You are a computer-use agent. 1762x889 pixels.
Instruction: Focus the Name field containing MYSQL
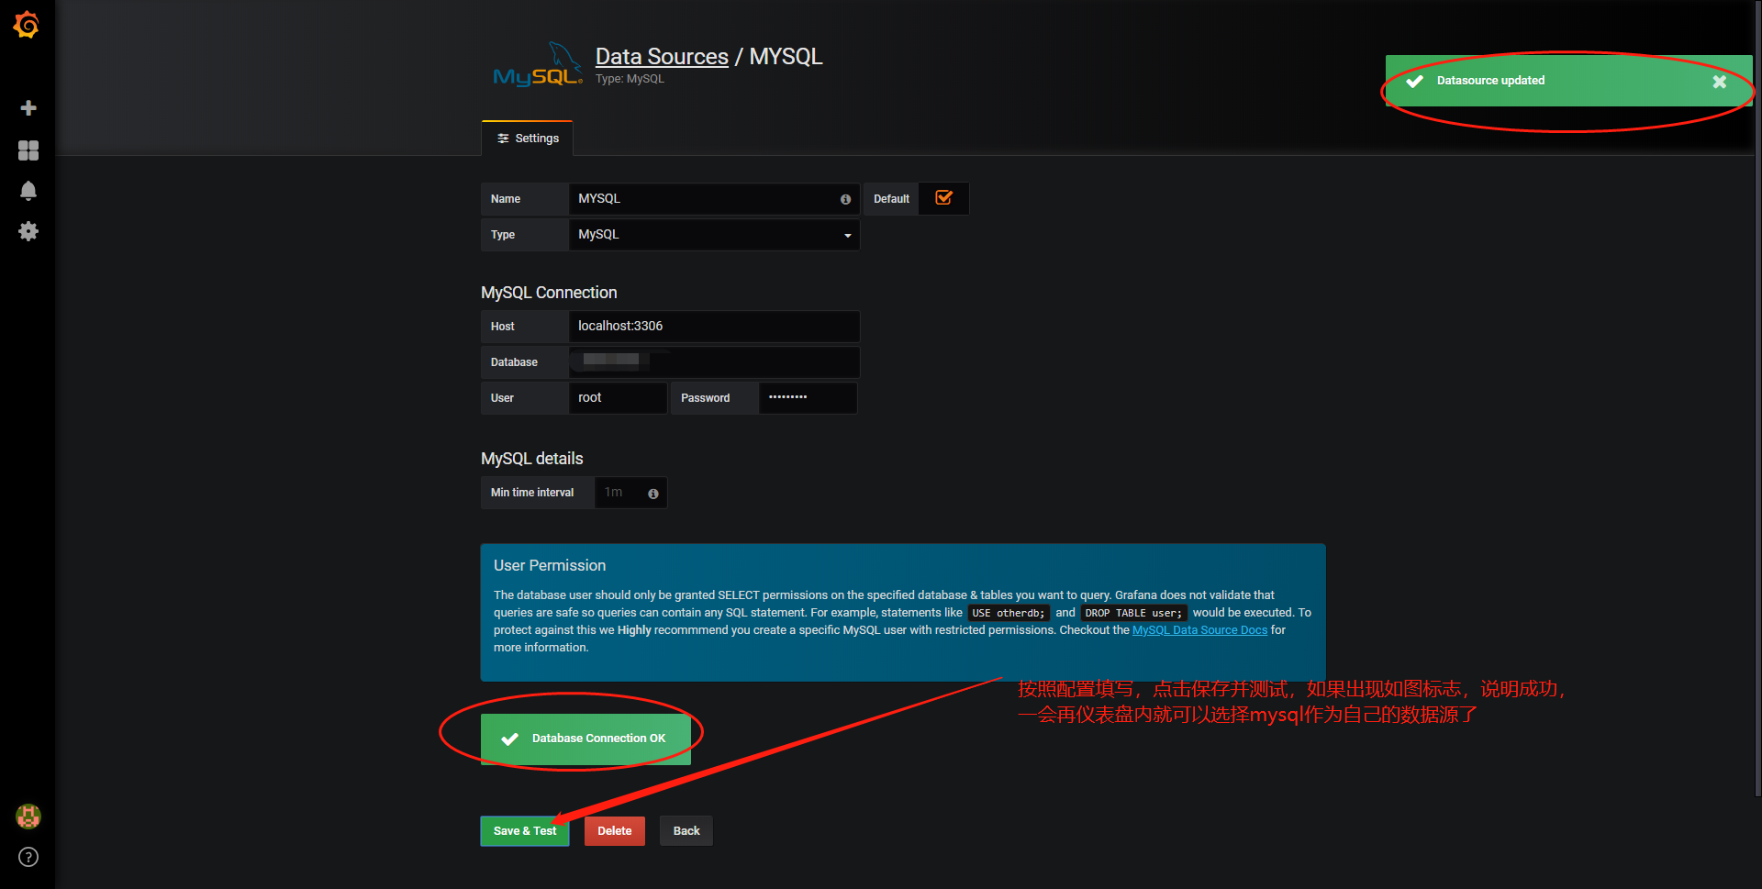point(714,199)
